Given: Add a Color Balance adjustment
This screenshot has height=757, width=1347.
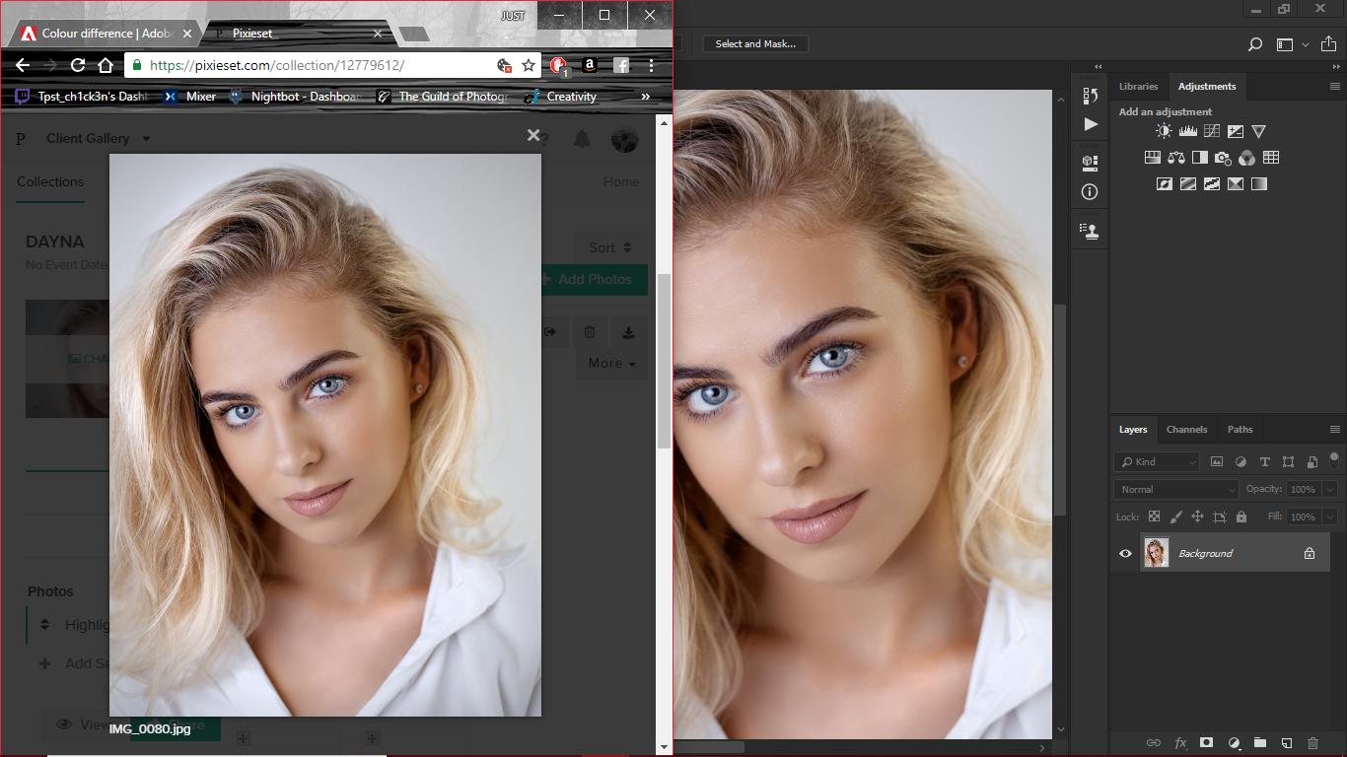Looking at the screenshot, I should point(1175,158).
